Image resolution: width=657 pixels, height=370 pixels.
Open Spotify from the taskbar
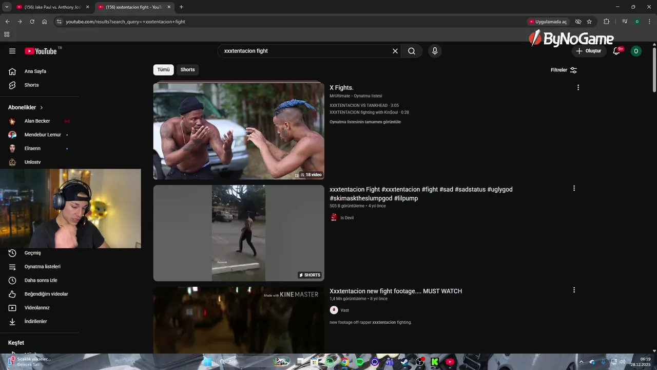coord(360,362)
